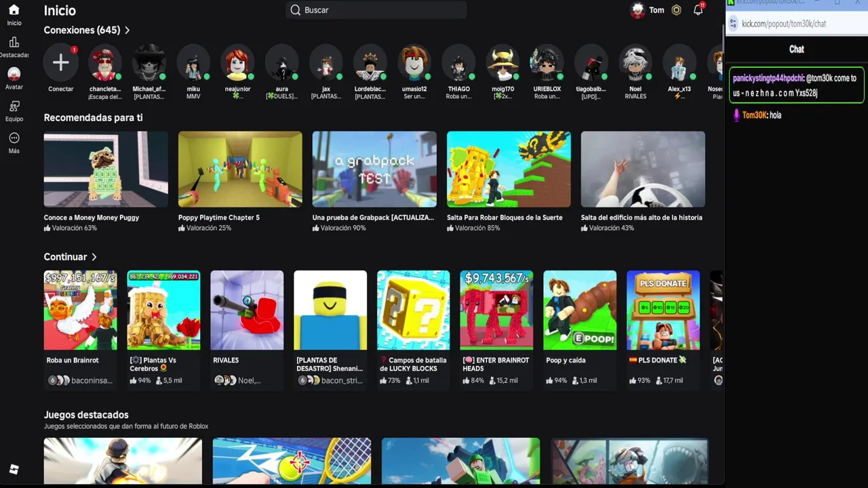Viewport: 868px width, 488px height.
Task: Click the Recomendadas para ti heading
Action: click(x=93, y=118)
